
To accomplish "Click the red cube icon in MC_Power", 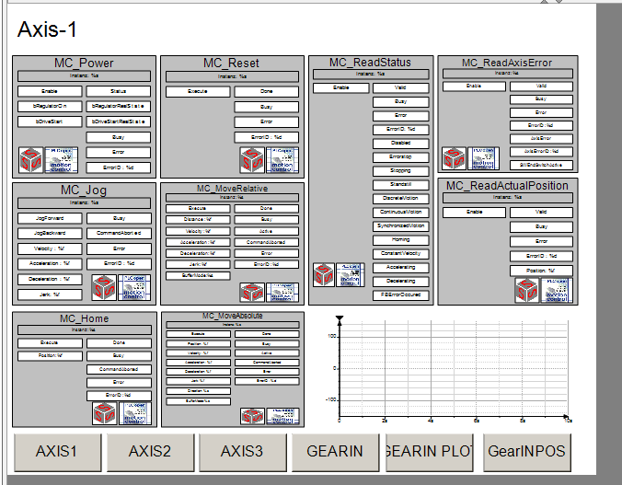I will [x=31, y=160].
